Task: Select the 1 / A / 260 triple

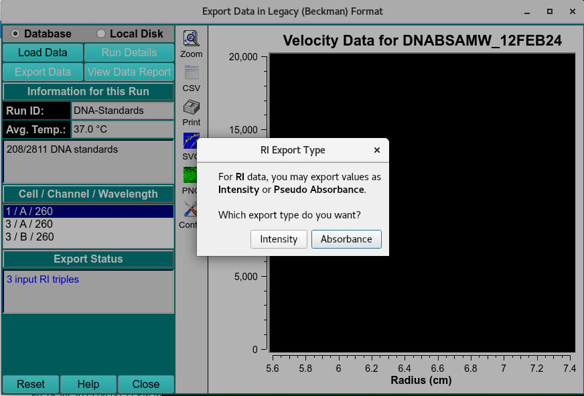Action: point(88,212)
